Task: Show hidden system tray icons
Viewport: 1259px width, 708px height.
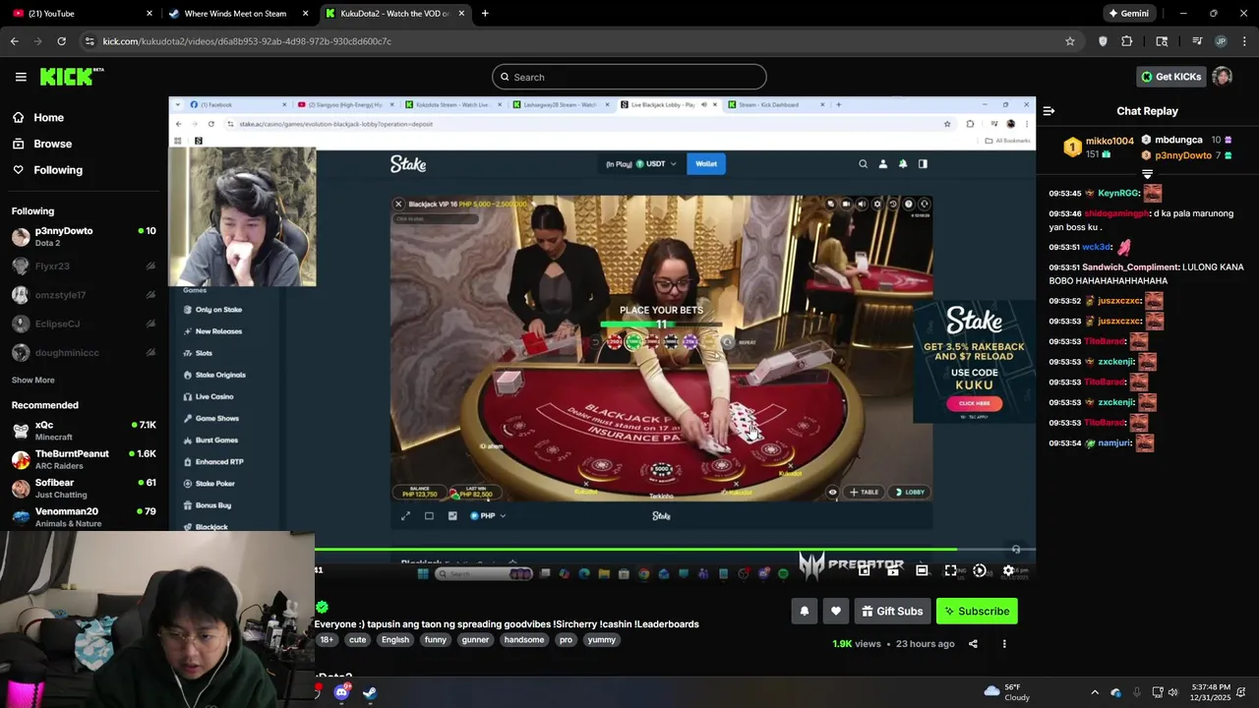Action: pyautogui.click(x=1097, y=692)
